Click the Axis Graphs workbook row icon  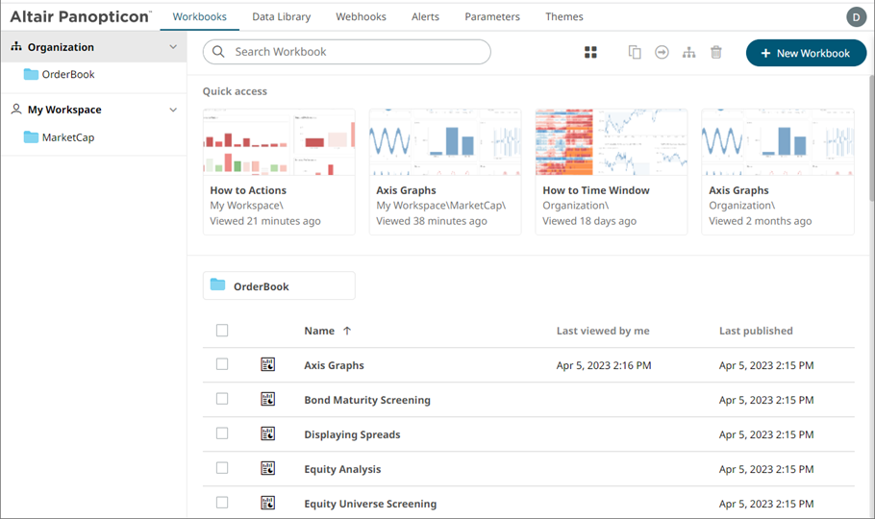tap(268, 365)
